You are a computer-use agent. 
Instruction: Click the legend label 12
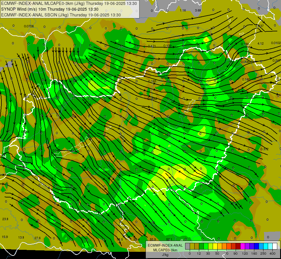coord(199,254)
